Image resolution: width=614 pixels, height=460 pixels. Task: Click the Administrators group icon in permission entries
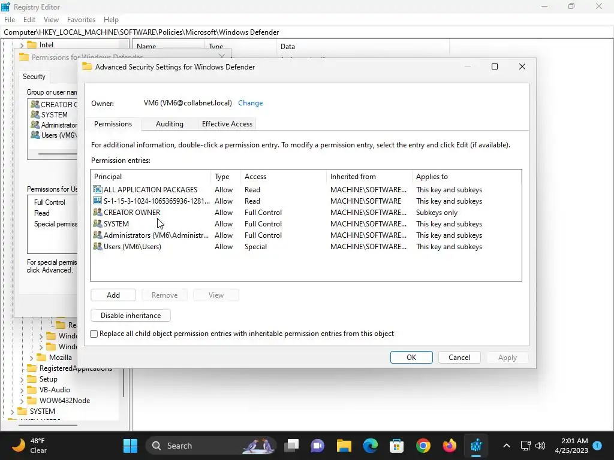(98, 235)
